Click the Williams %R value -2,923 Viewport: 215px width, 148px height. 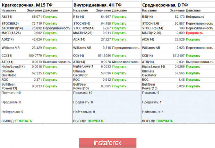(x=180, y=48)
